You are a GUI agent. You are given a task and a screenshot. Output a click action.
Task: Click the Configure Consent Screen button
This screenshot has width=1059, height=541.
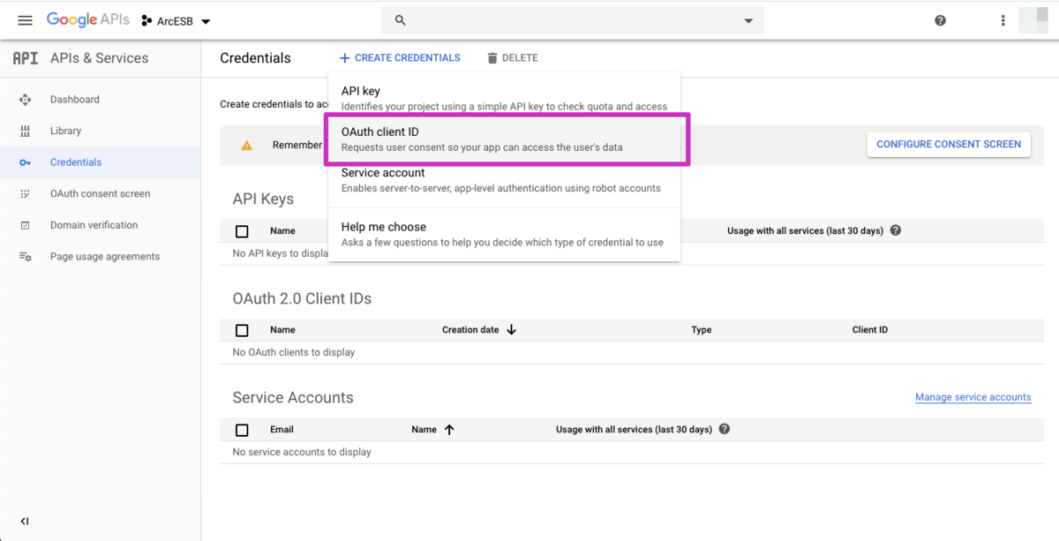[x=949, y=144]
